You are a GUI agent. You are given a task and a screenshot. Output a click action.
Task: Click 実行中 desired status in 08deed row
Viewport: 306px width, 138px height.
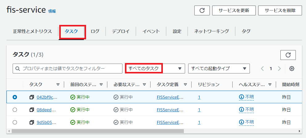coord(126,110)
